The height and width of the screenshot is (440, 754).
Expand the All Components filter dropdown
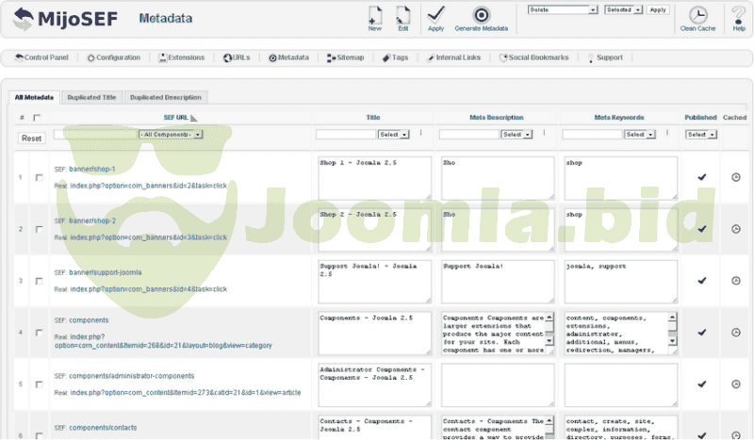[170, 135]
